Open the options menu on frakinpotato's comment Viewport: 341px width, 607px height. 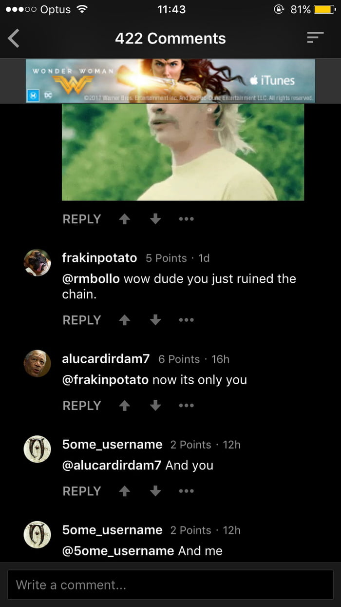coord(186,320)
